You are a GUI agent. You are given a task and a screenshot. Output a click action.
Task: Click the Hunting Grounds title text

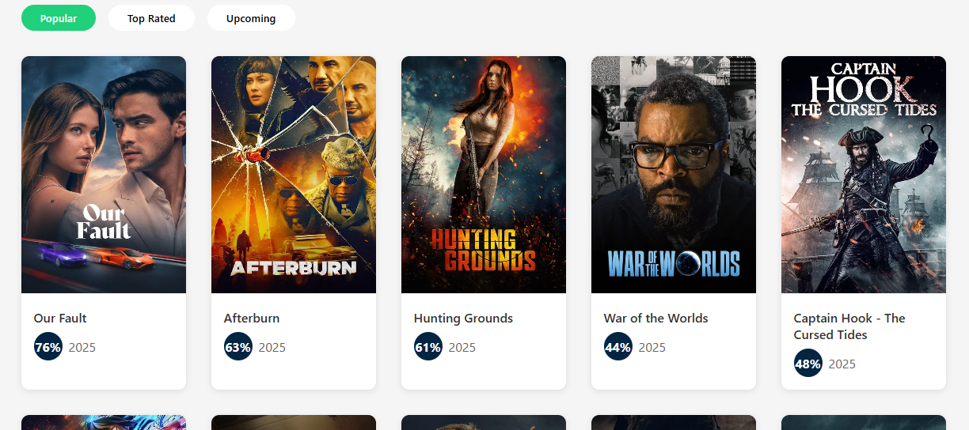click(463, 319)
